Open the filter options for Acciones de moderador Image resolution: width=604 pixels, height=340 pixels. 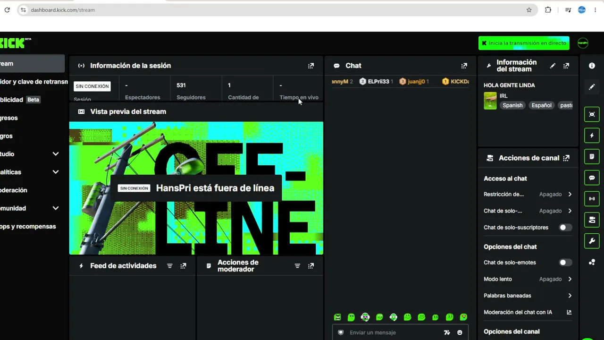(x=297, y=266)
